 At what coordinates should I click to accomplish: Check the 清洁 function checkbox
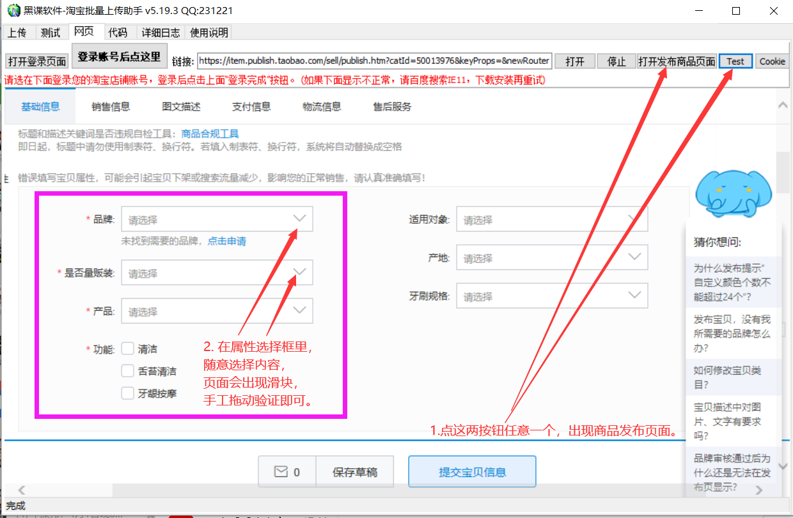click(x=128, y=349)
